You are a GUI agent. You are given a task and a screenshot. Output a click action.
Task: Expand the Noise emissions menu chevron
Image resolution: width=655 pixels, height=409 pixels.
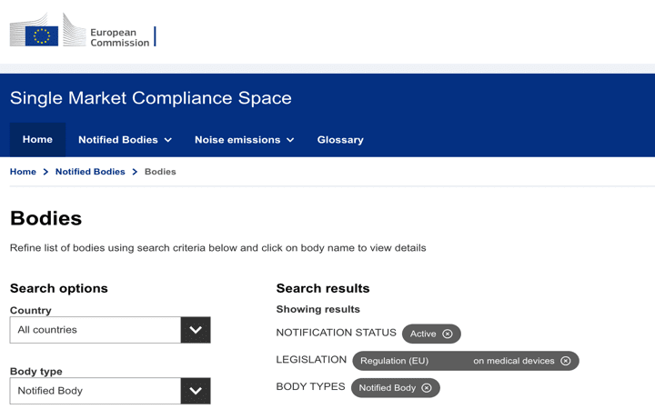(x=290, y=140)
